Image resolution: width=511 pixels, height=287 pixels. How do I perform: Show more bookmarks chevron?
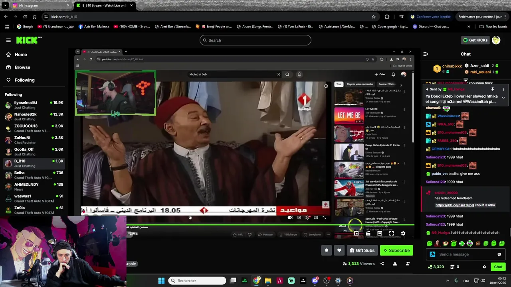(x=469, y=27)
